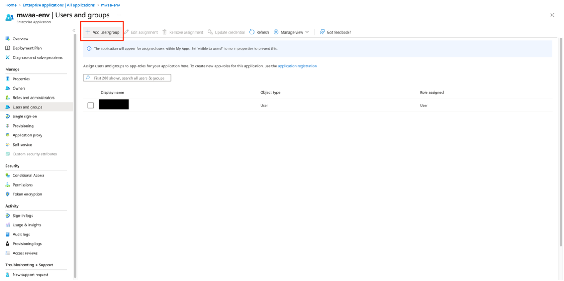Open the ellipsis more options by the title
Image resolution: width=564 pixels, height=281 pixels.
coord(119,15)
